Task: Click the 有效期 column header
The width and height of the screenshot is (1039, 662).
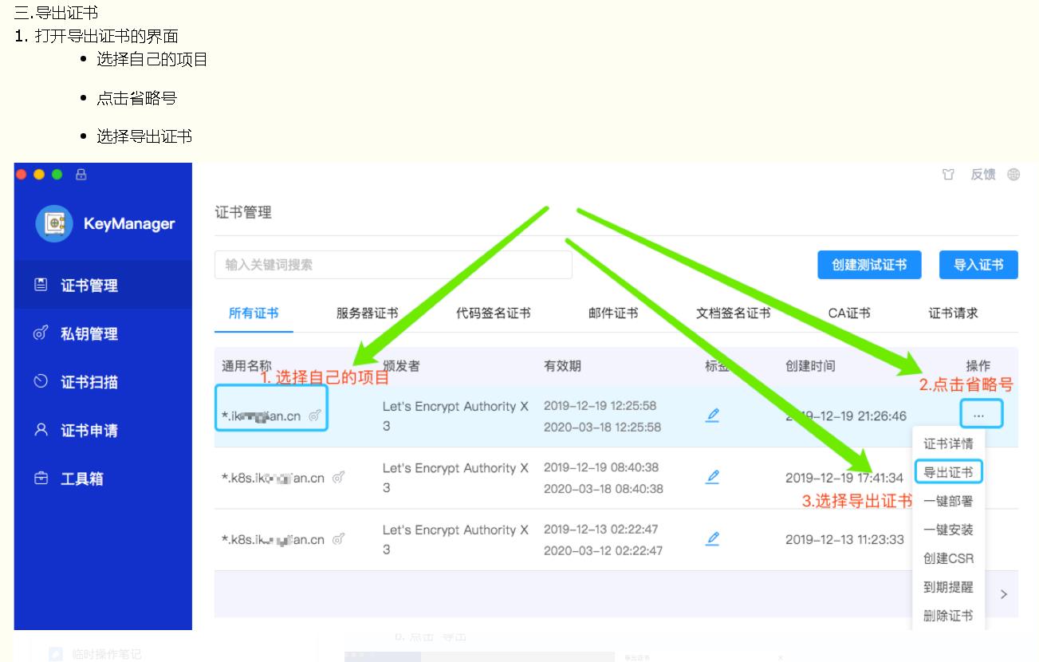Action: pyautogui.click(x=562, y=366)
